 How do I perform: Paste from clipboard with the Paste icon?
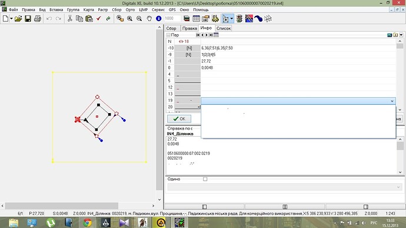(x=89, y=19)
